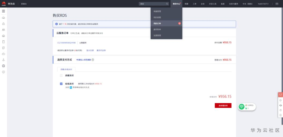Click the smiley face icon on right panel
This screenshot has height=137, width=283.
tap(281, 100)
